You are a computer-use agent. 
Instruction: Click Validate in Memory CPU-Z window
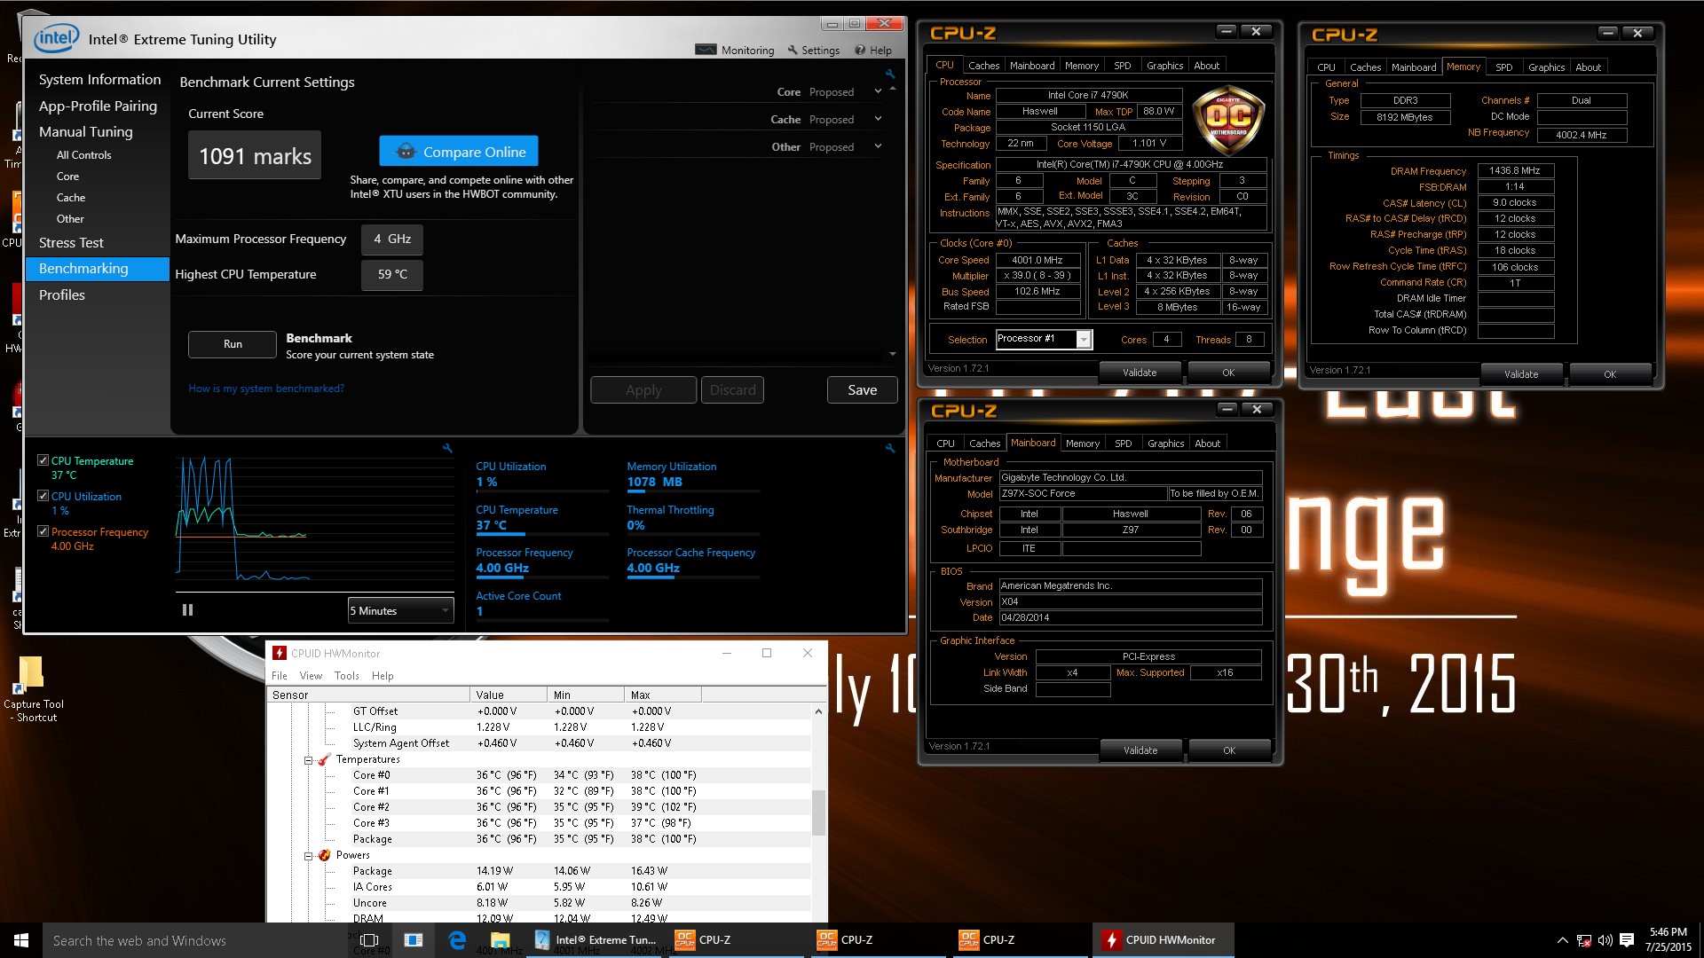(x=1521, y=374)
